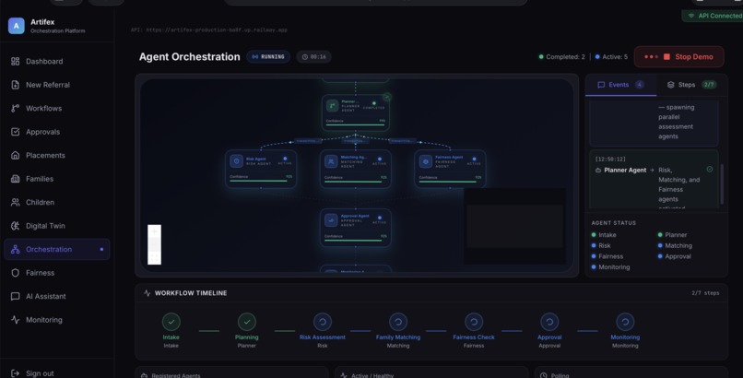Click the Artifex logo tile
Image resolution: width=743 pixels, height=378 pixels.
(x=16, y=26)
